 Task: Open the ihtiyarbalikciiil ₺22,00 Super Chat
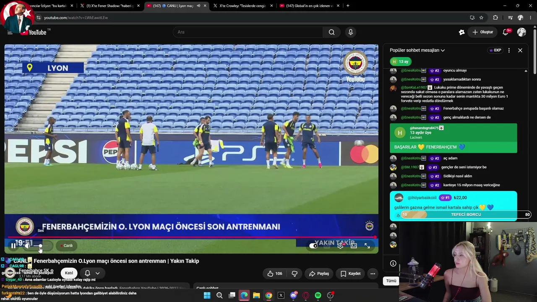tap(454, 206)
